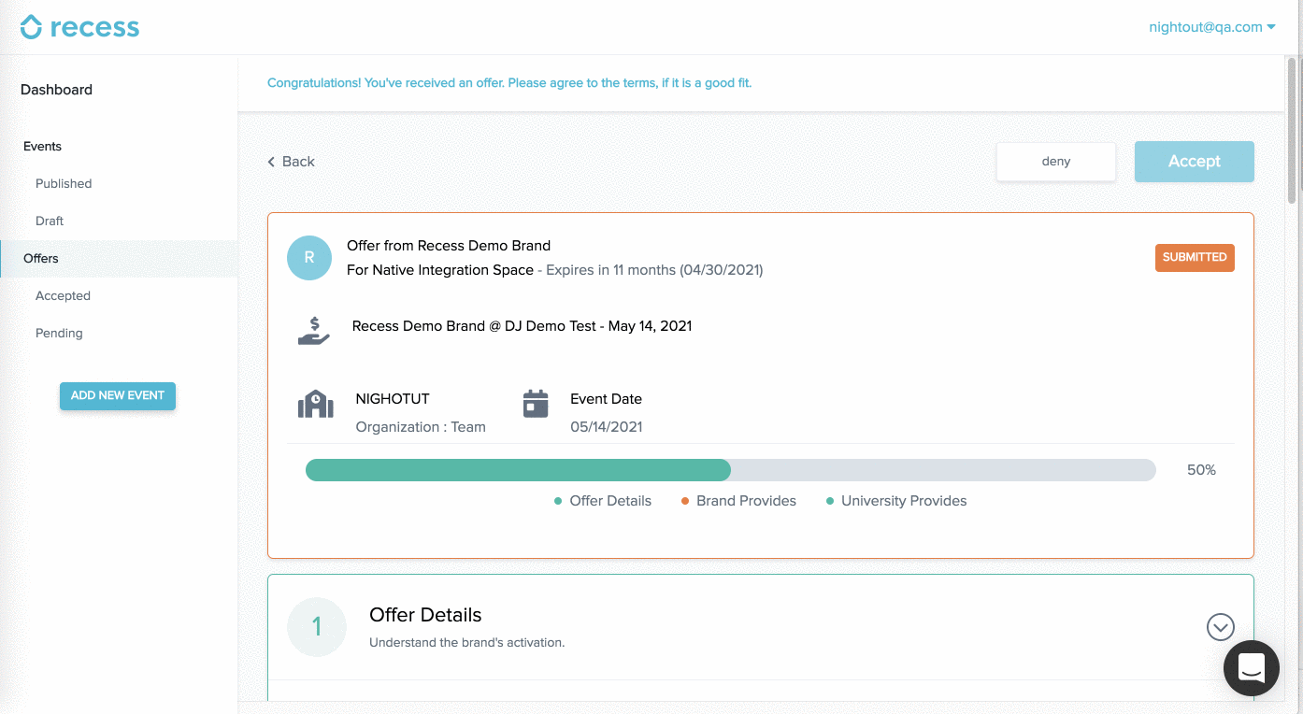
Task: Go to Draft events in sidebar
Action: 50,221
